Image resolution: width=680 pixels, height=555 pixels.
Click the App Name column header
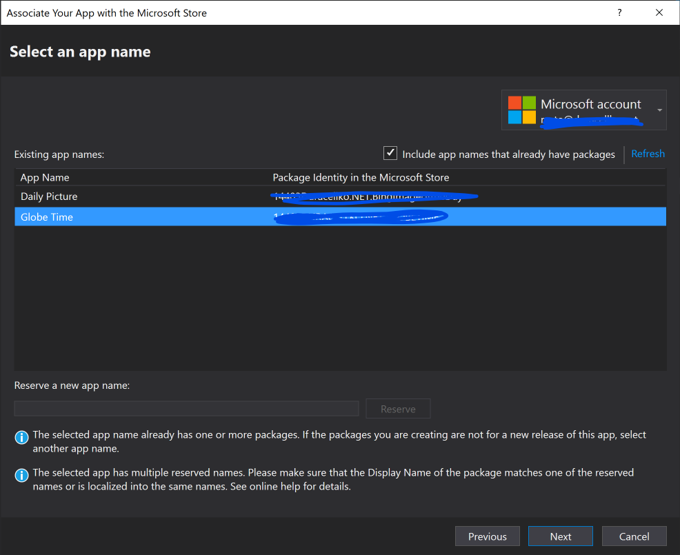(45, 177)
